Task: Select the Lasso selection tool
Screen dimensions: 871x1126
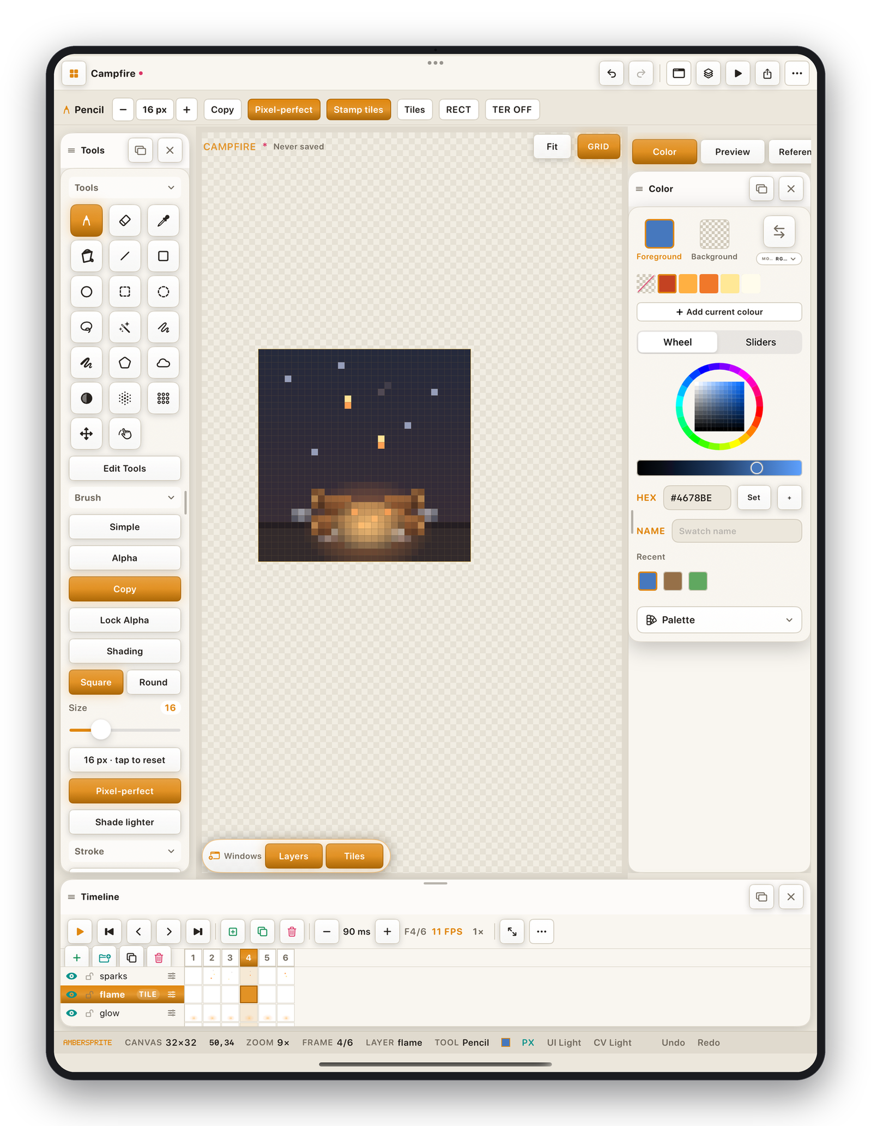Action: 86,327
